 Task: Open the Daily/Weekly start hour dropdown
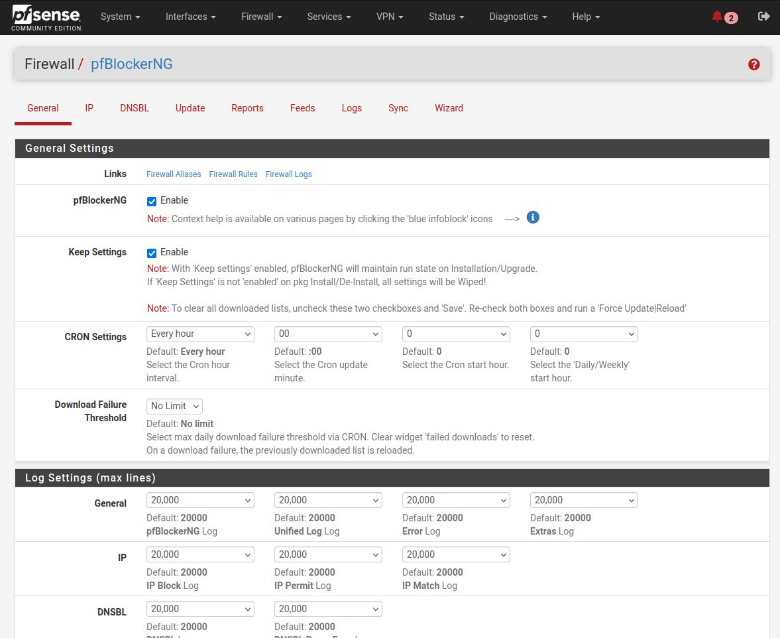(583, 334)
